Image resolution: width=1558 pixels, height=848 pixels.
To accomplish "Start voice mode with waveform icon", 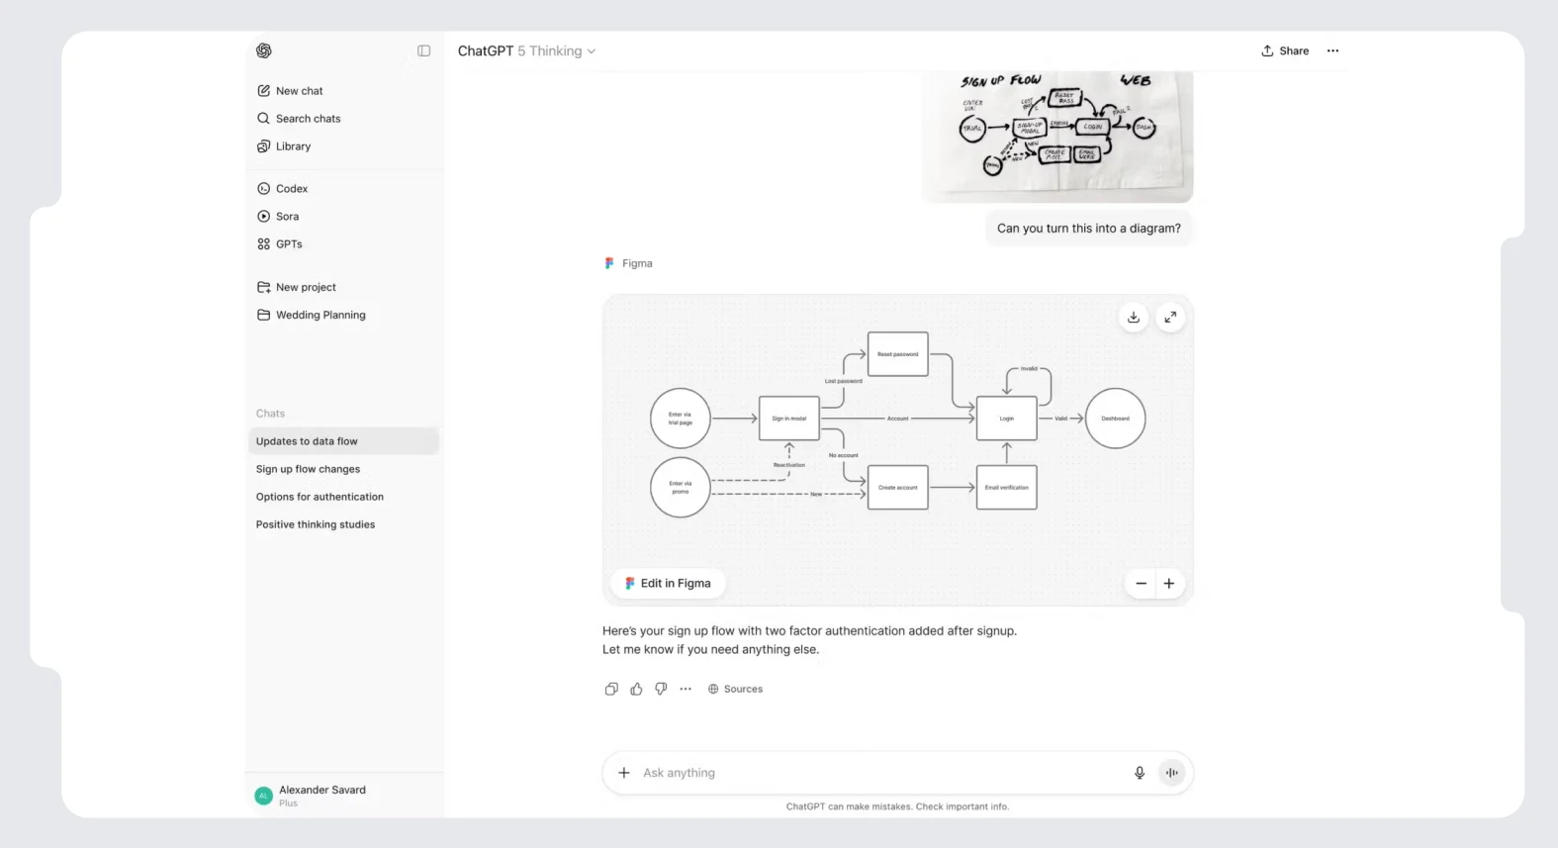I will (1172, 773).
